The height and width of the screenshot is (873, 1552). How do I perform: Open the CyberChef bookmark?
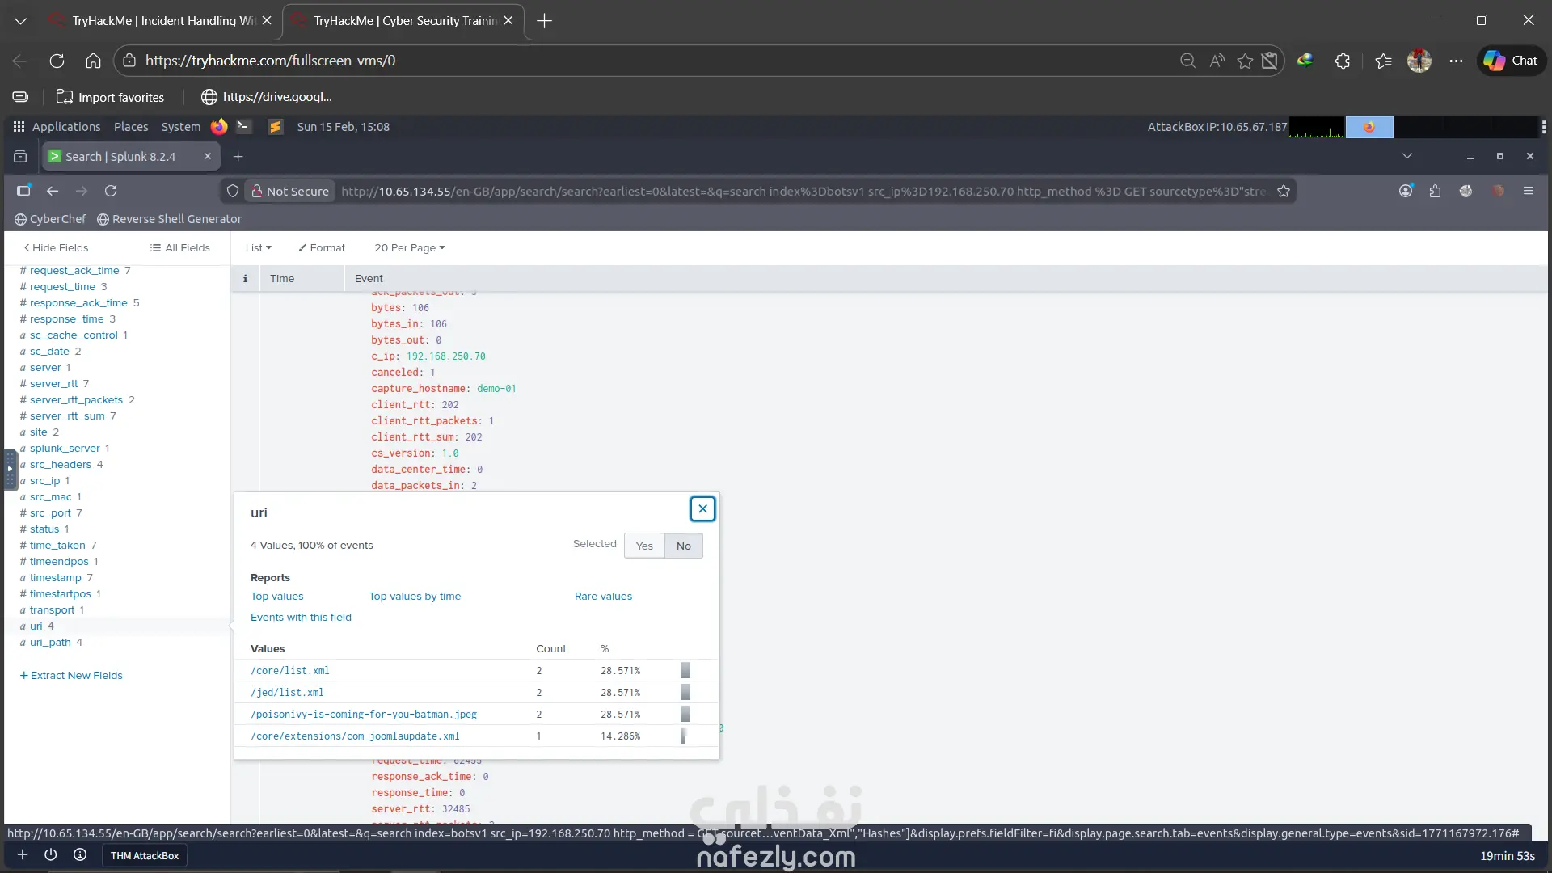pos(50,219)
